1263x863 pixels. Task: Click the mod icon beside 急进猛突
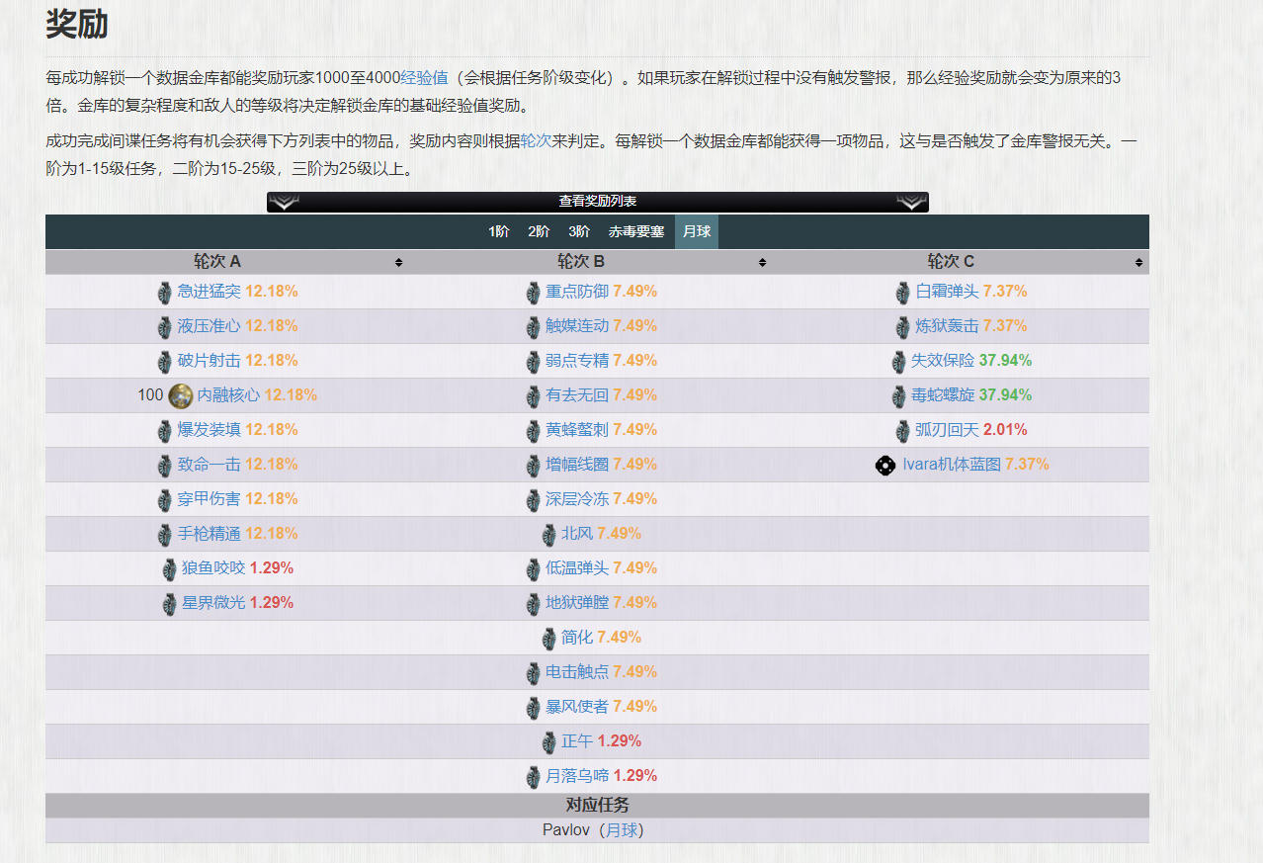(165, 292)
